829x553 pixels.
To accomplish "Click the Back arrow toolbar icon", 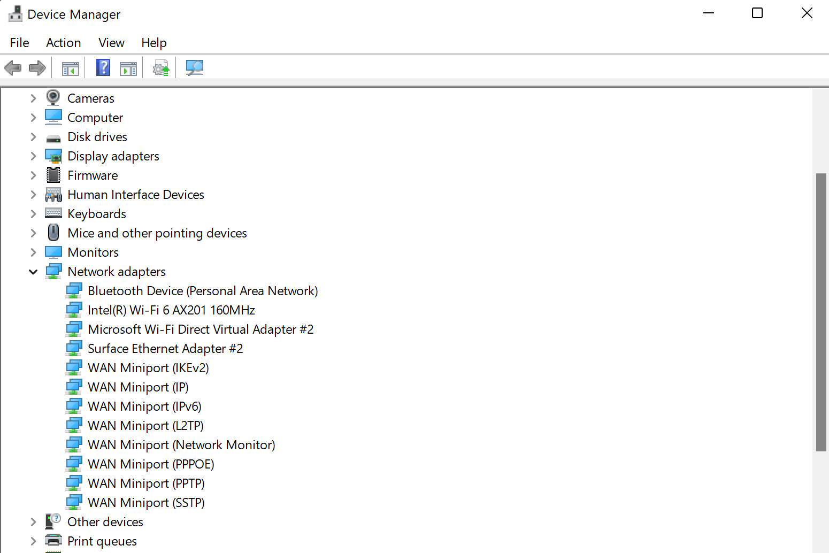I will point(13,68).
